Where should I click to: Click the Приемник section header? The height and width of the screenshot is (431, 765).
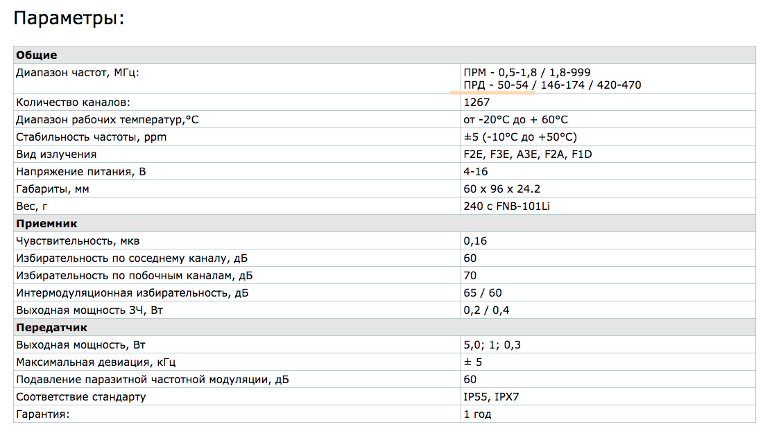46,224
